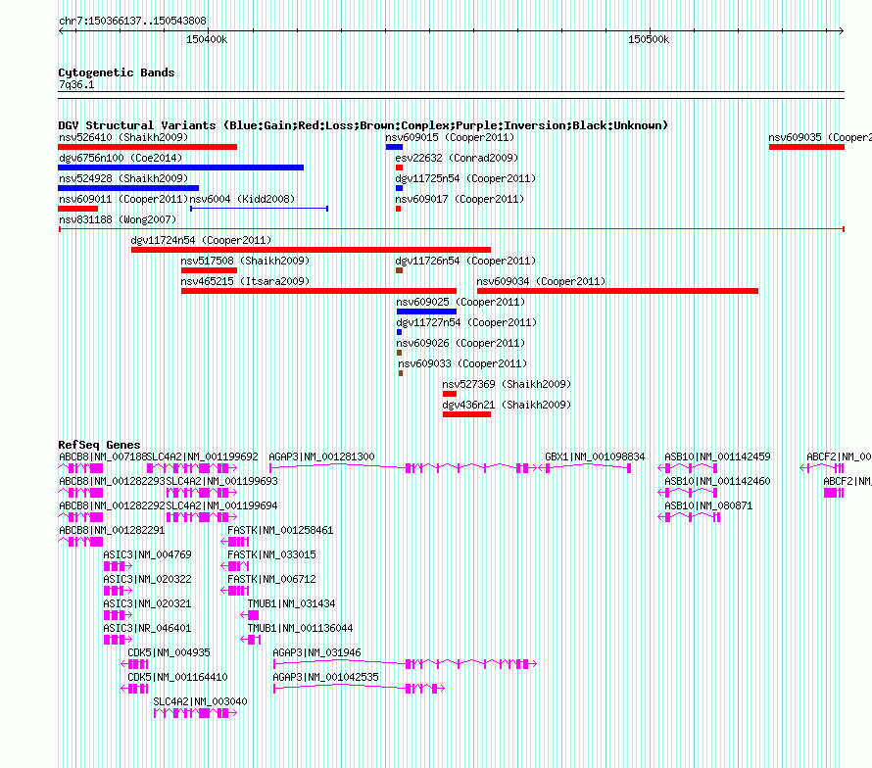872x768 pixels.
Task: Click the nsv526410 (Shaikh2009) red variant bar
Action: point(147,147)
